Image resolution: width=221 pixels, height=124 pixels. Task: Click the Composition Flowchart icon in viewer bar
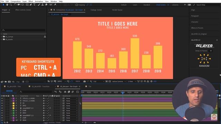coord(148,81)
